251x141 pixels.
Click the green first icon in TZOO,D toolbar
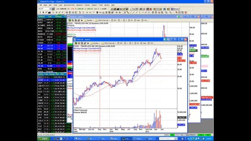70,20
